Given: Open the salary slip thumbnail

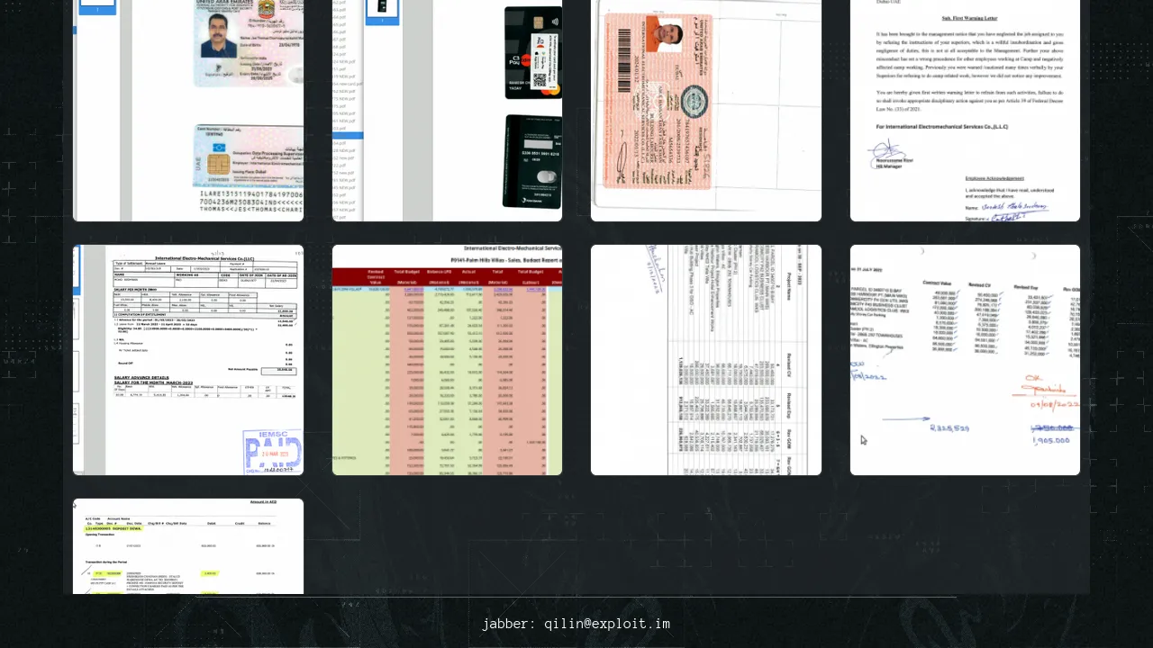Looking at the screenshot, I should 187,360.
